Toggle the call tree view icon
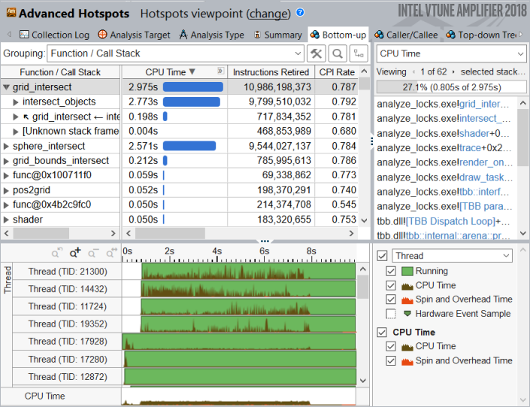The width and height of the screenshot is (530, 407). coord(359,53)
